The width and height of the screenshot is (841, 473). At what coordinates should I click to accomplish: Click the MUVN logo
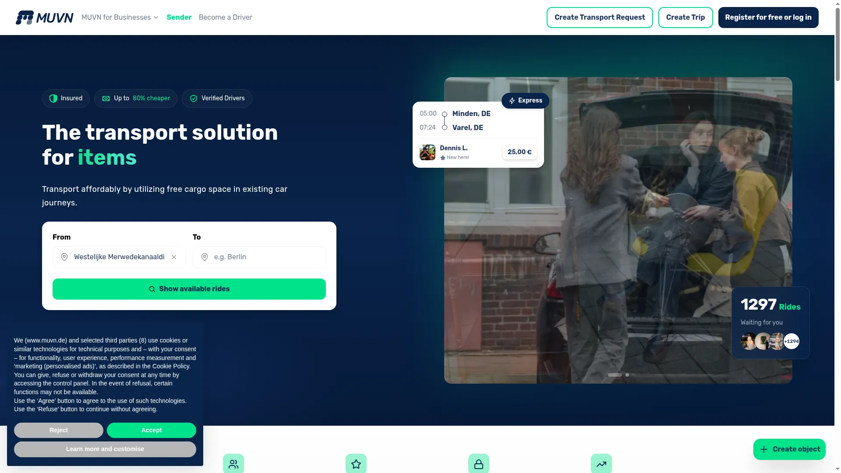(44, 18)
